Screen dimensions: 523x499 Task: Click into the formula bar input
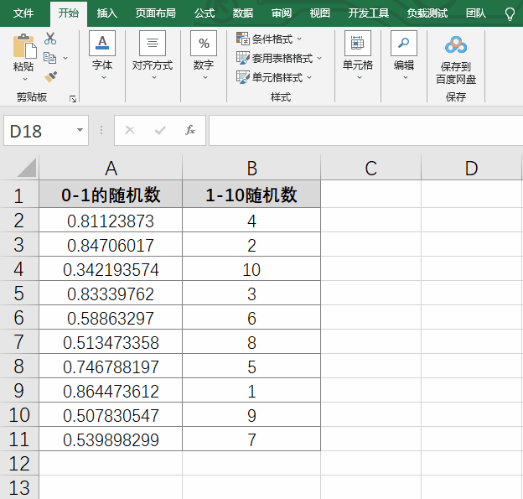[x=366, y=131]
